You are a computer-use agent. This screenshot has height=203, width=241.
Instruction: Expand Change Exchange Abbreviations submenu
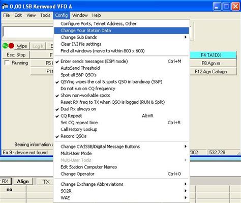pyautogui.click(x=122, y=184)
